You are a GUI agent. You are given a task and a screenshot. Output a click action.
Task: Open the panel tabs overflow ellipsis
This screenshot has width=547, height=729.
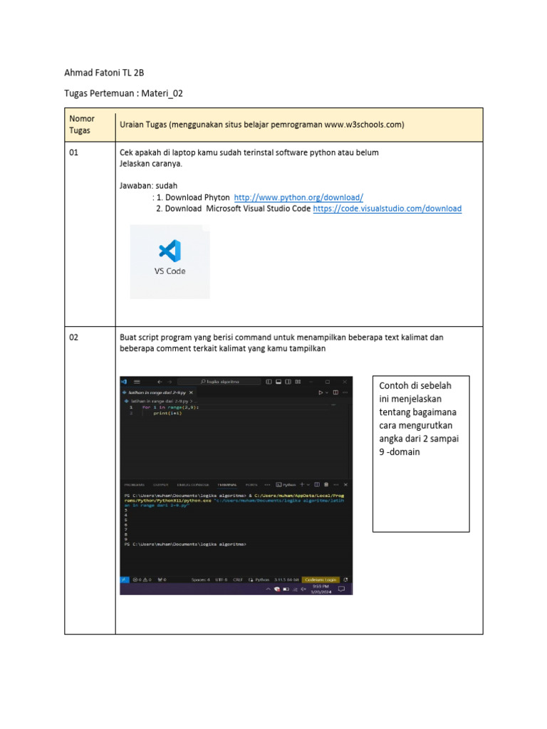click(x=268, y=485)
